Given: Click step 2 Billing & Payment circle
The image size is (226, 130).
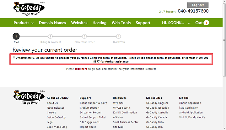Looking at the screenshot, I should (x=50, y=36).
